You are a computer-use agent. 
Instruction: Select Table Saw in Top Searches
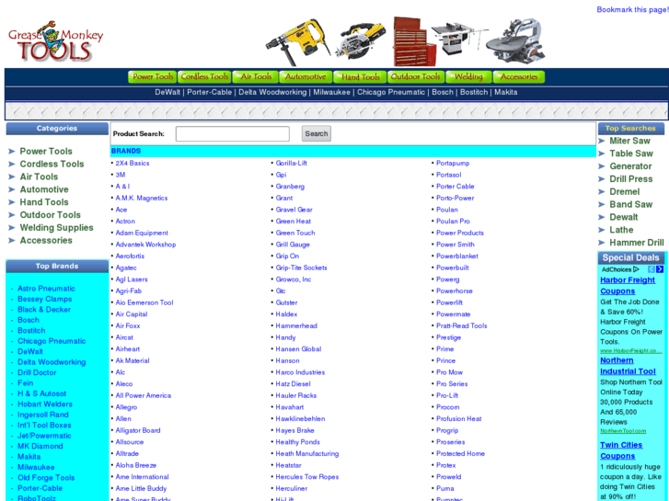pyautogui.click(x=631, y=154)
